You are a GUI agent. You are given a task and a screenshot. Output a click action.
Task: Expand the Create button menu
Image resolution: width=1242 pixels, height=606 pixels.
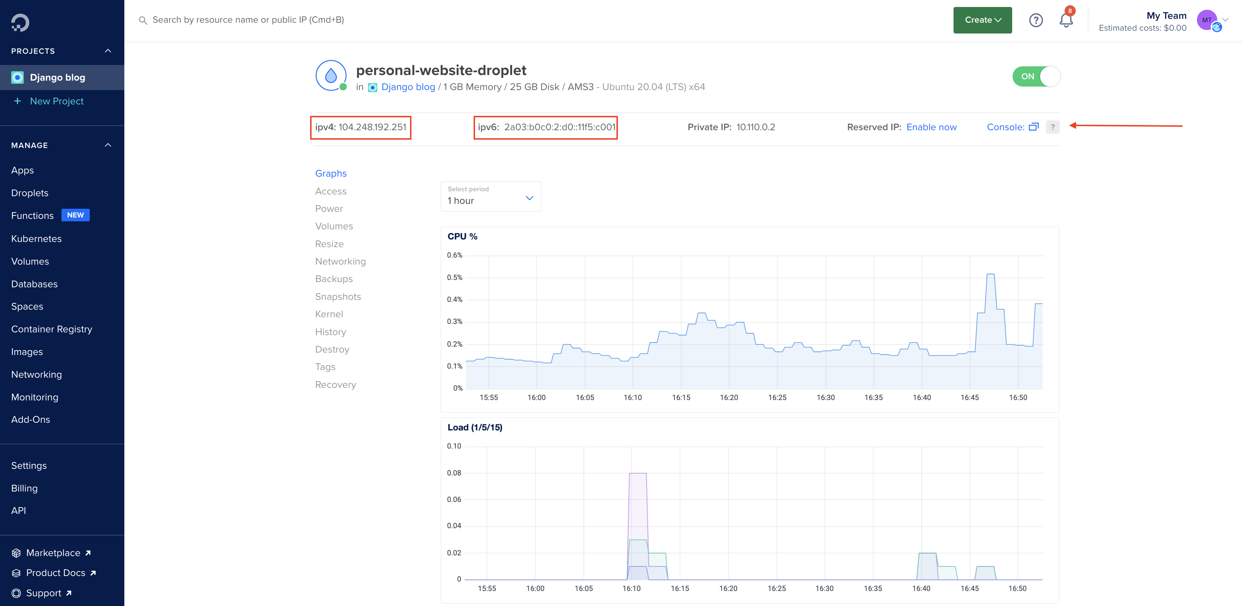982,20
